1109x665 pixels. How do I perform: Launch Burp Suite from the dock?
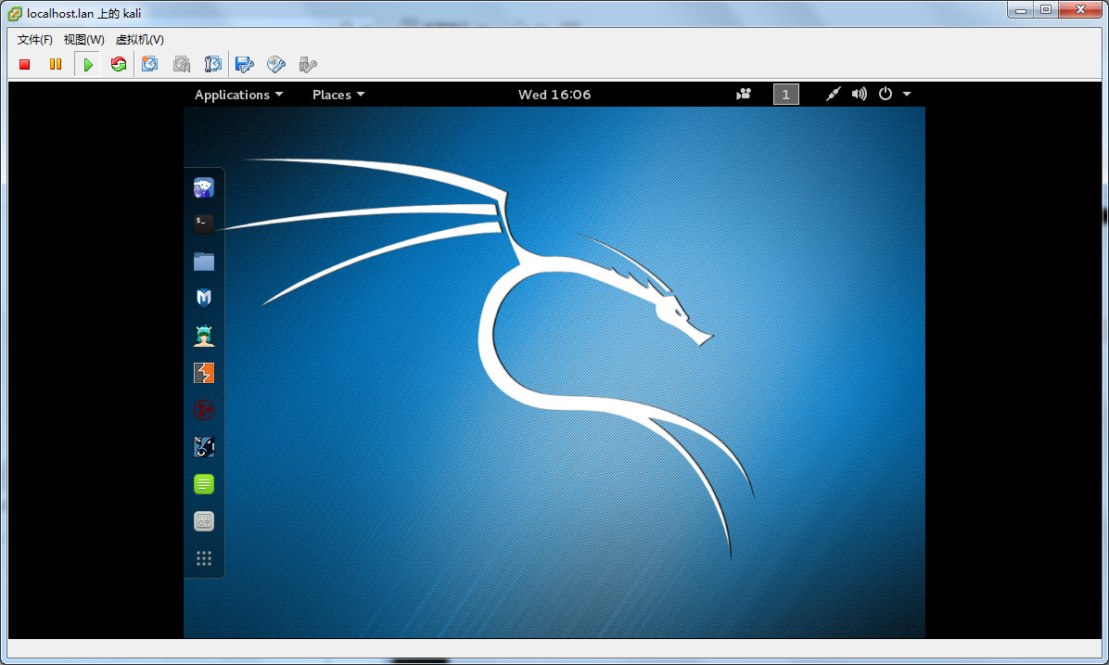tap(204, 373)
